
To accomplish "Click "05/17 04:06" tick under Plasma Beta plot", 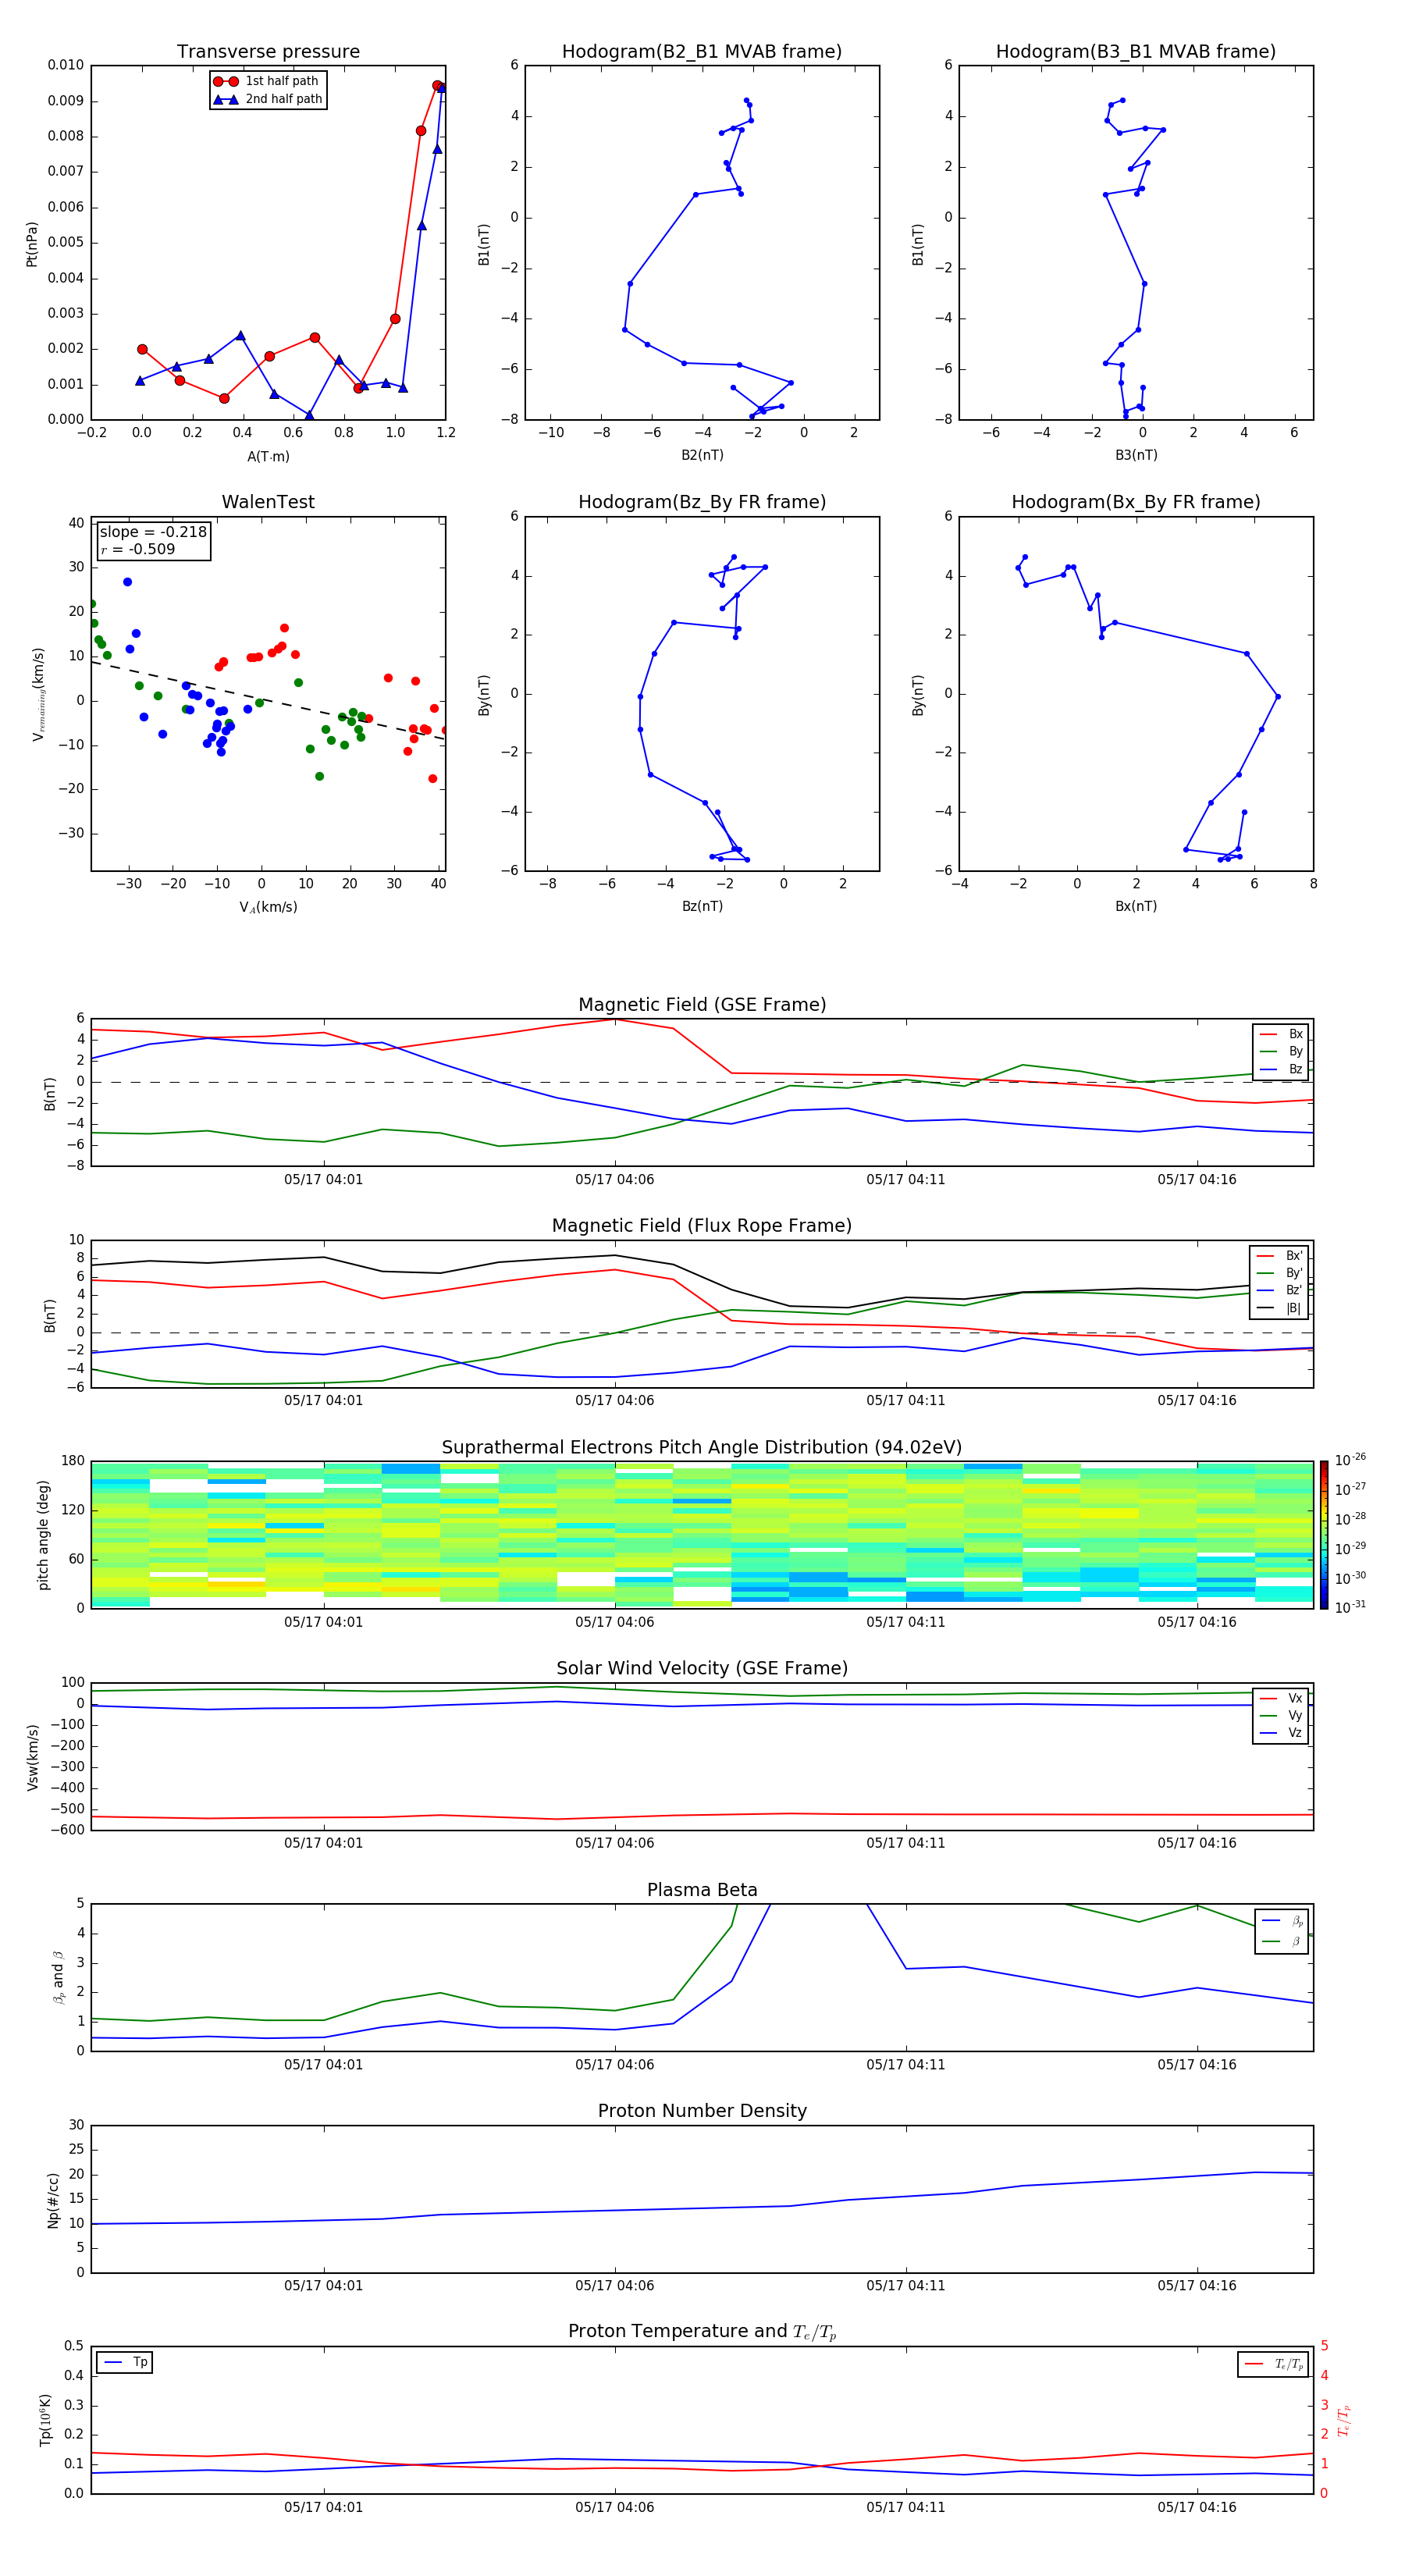I will click(614, 2064).
